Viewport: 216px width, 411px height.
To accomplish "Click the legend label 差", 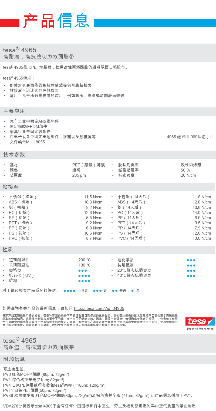I will (x=138, y=291).
